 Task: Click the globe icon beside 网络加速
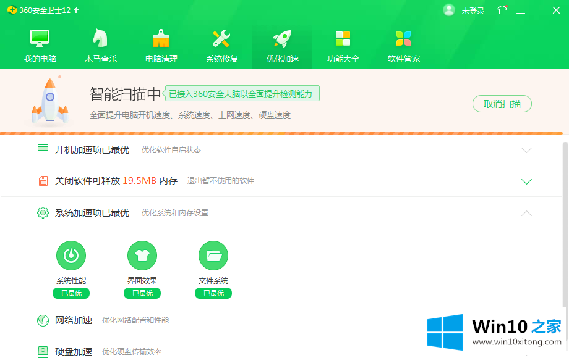43,320
